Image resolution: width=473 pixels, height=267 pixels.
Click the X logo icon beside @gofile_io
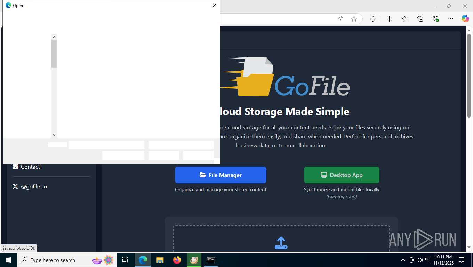[x=15, y=186]
